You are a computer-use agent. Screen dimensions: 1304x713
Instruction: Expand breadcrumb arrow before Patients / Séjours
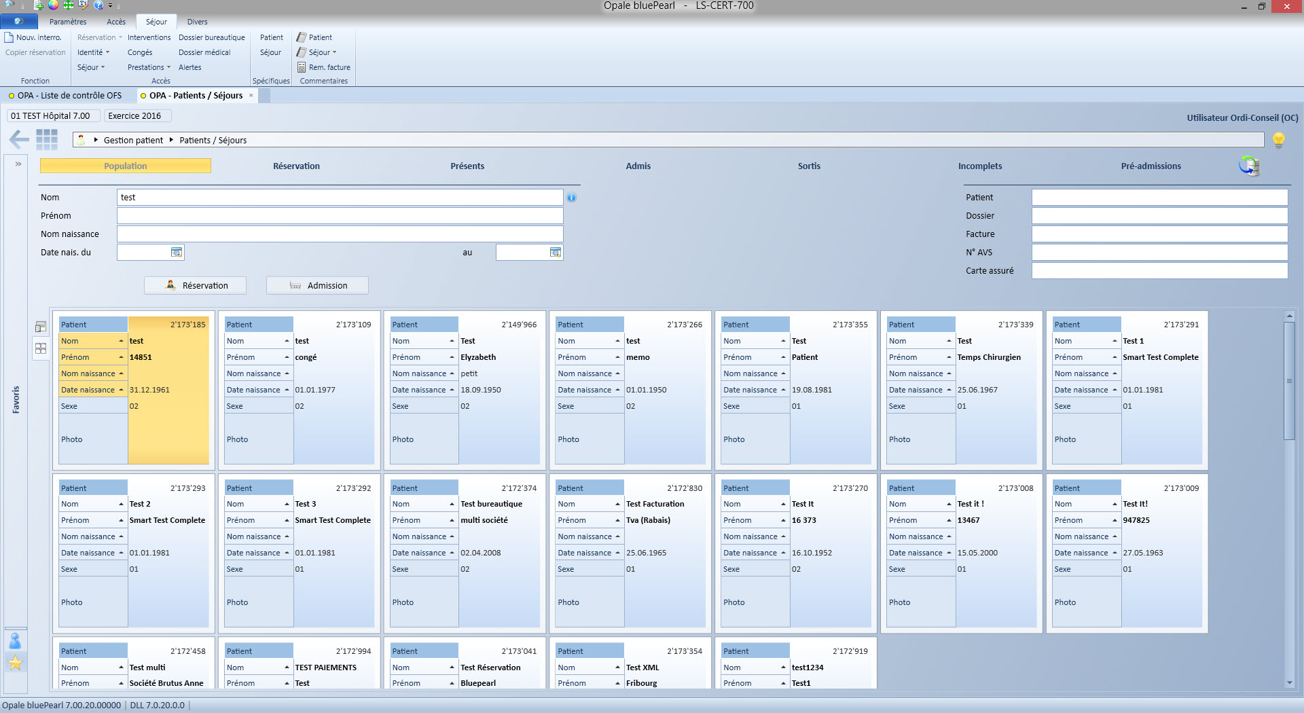(171, 140)
